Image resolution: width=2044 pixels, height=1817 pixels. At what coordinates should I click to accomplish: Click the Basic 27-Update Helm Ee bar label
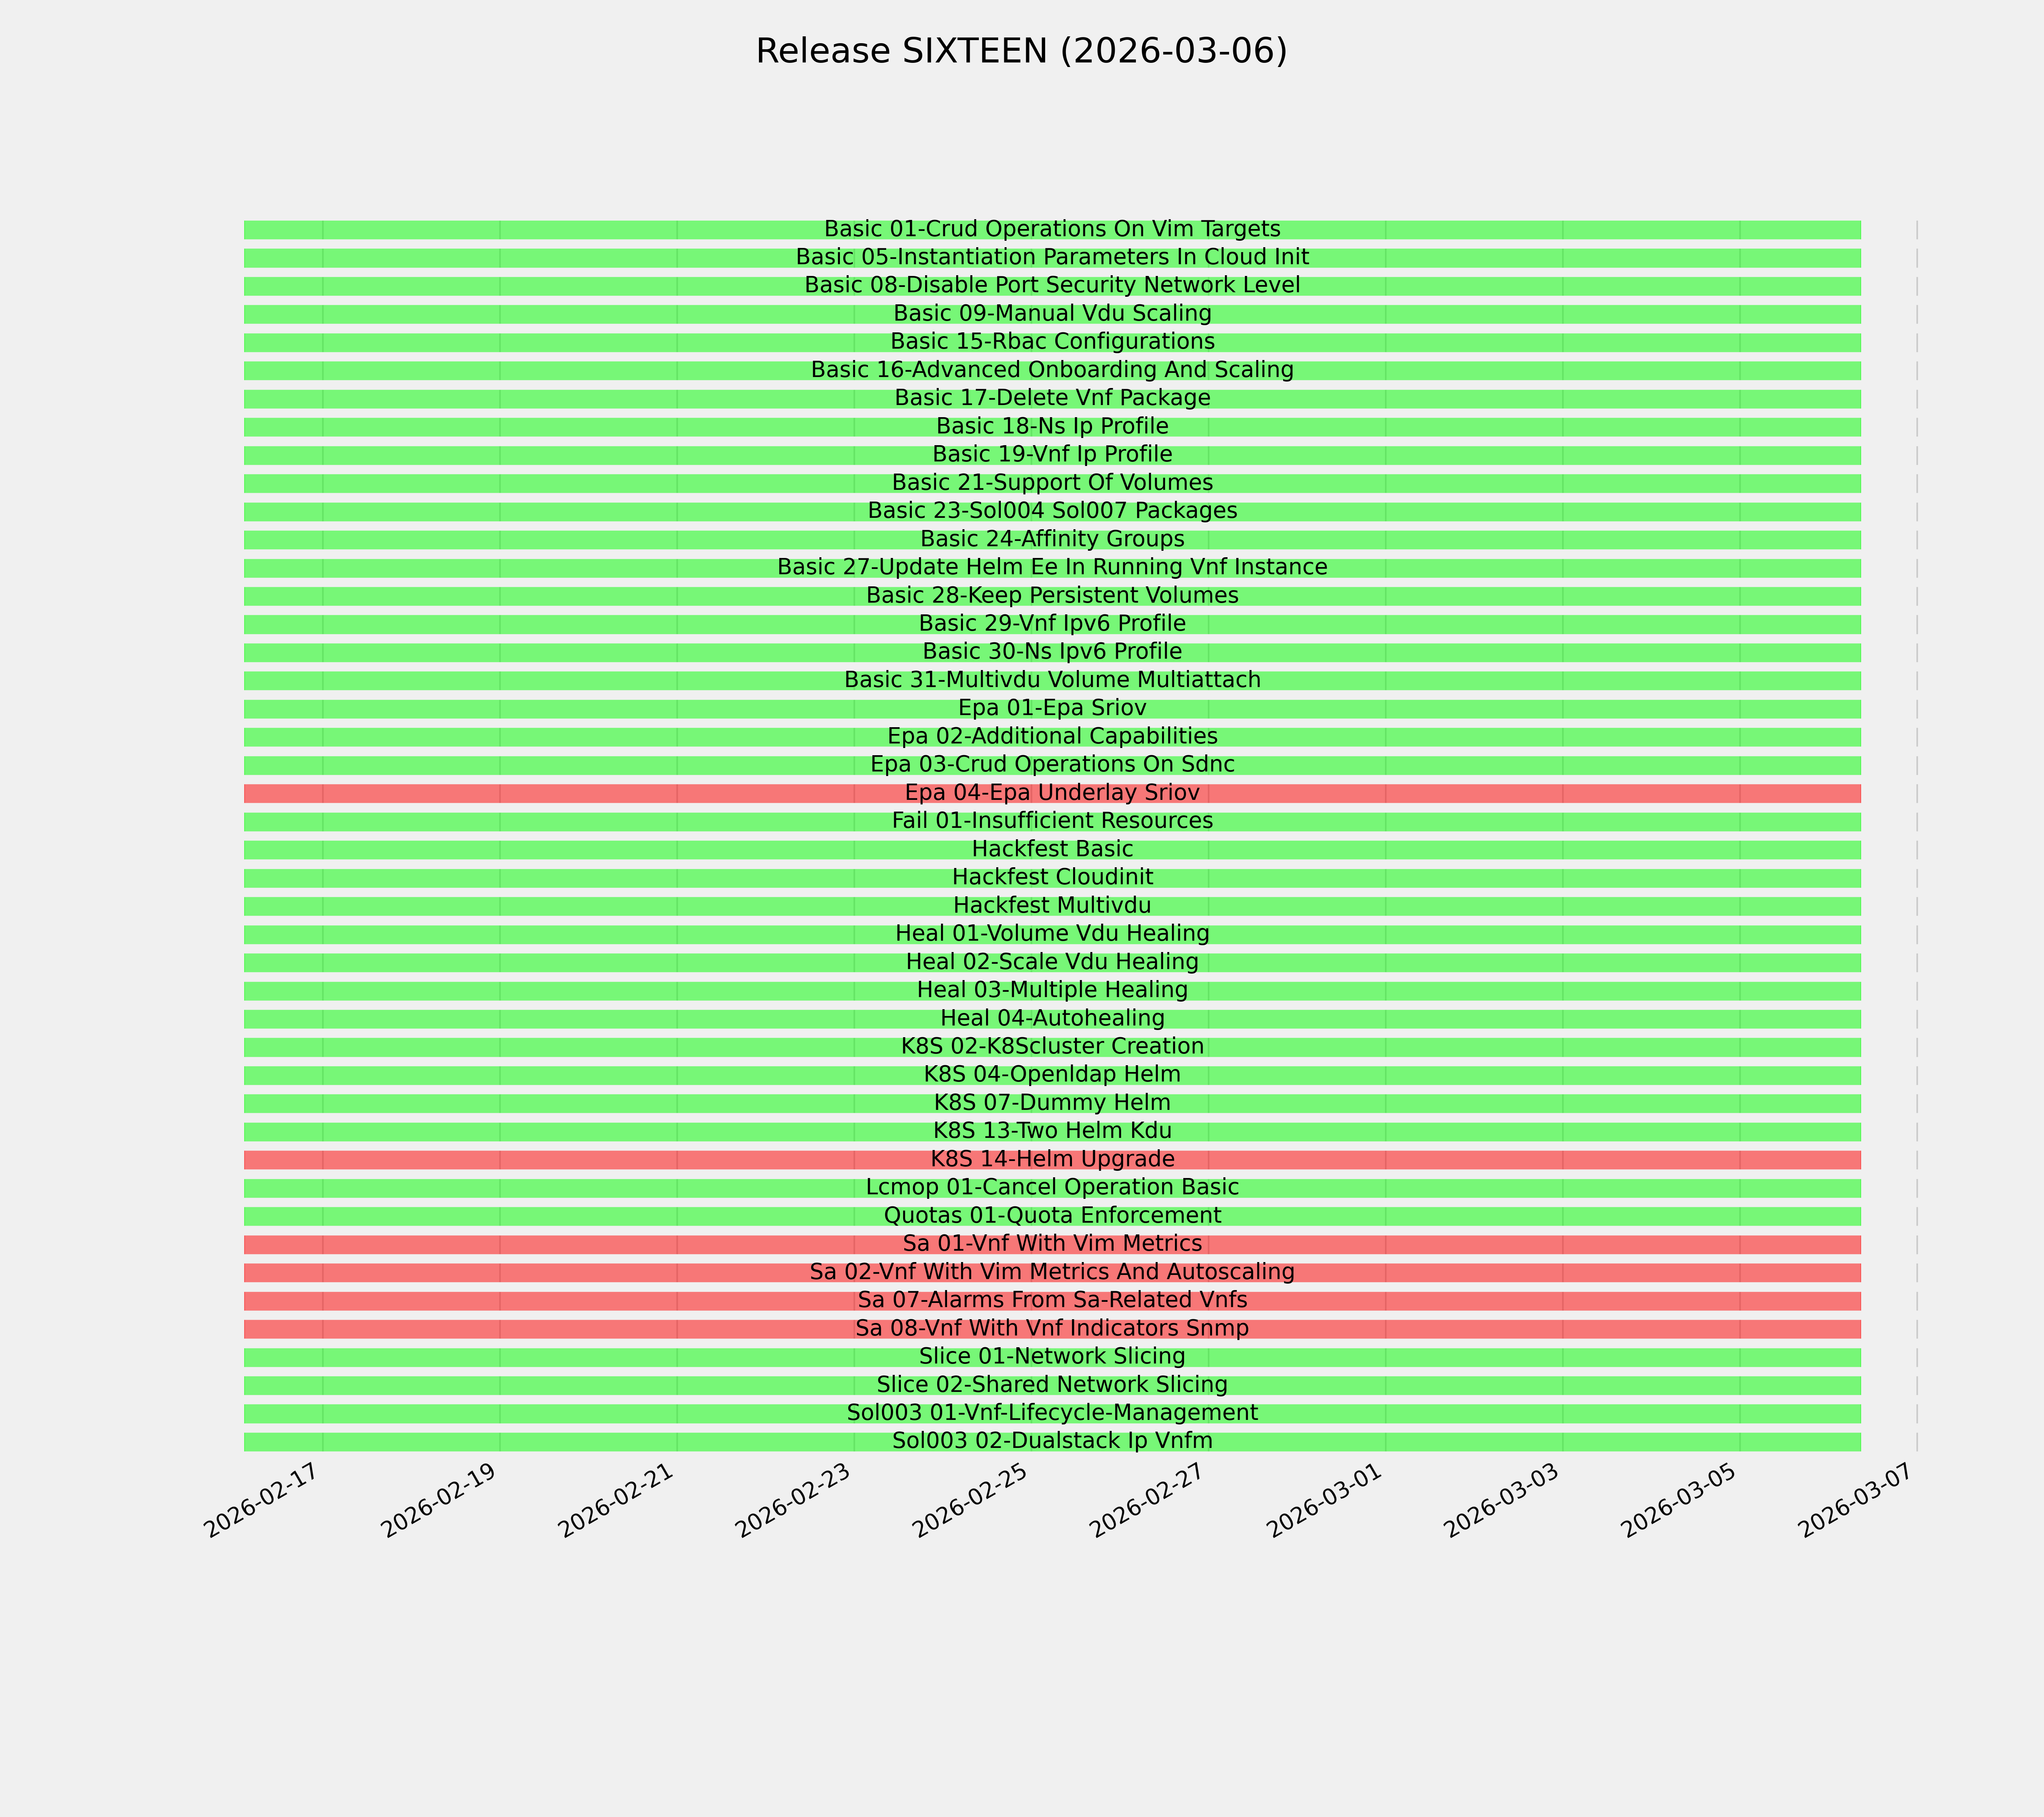1052,568
